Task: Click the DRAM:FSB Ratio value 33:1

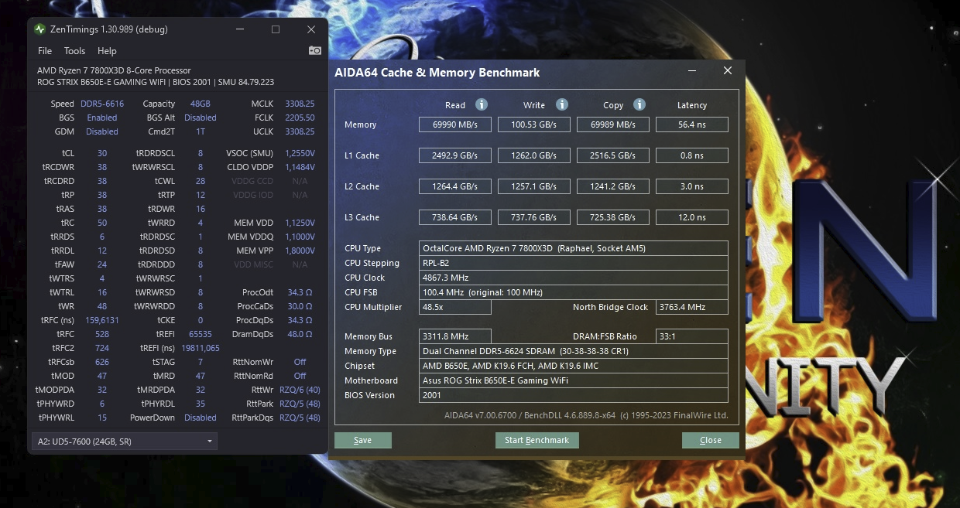Action: [692, 336]
